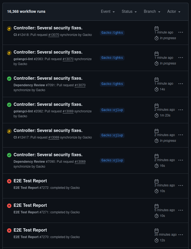Click the in-progress status icon for CI #12418
The width and height of the screenshot is (191, 249).
[9, 28]
